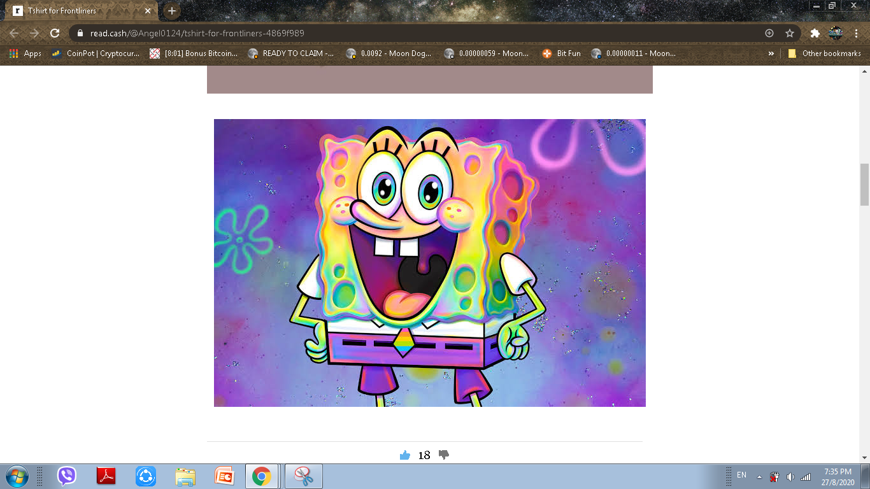Like the article with thumbs up
This screenshot has width=870, height=489.
405,455
